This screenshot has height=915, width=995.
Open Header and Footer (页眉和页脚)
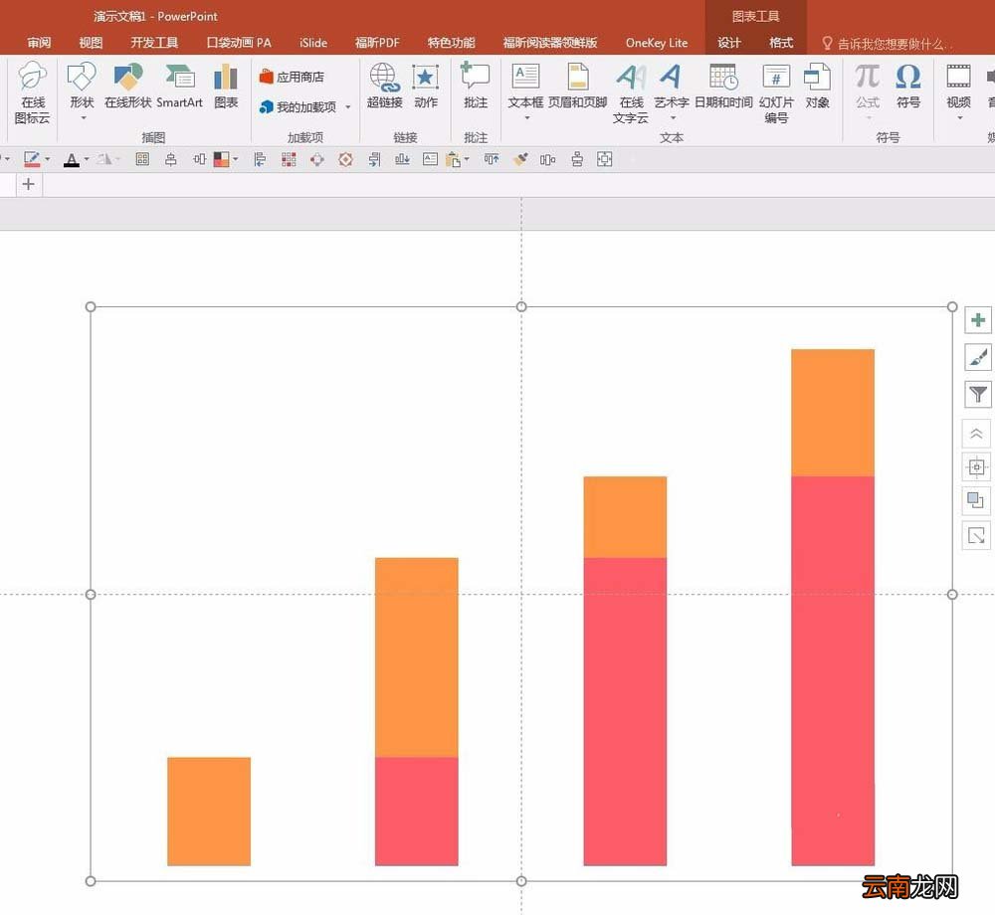(x=577, y=85)
